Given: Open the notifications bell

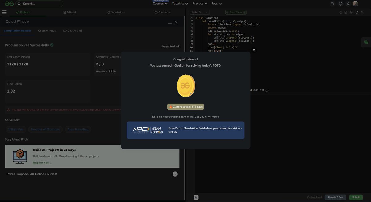Looking at the screenshot, I should point(348,4).
